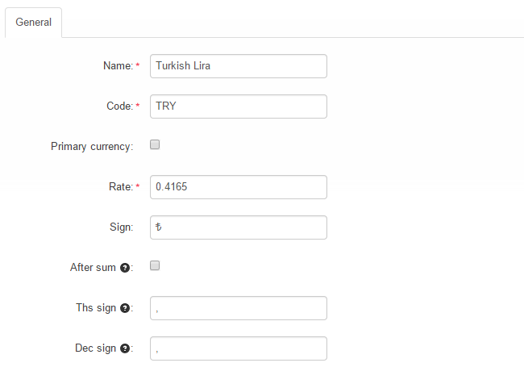Click the Dec sign label text
524x367 pixels.
click(95, 348)
